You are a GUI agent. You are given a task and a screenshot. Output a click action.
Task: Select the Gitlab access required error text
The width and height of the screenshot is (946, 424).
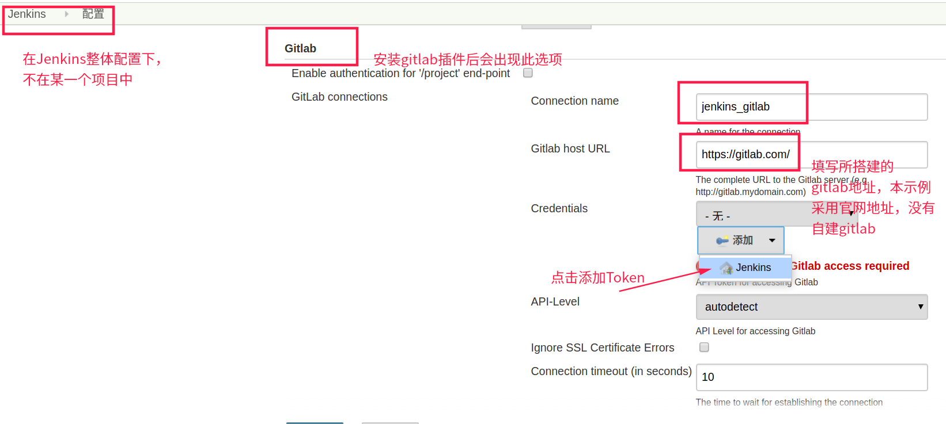[850, 266]
